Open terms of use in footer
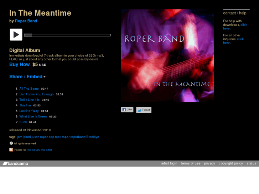Screen dimensions: 259x194 point(191,163)
